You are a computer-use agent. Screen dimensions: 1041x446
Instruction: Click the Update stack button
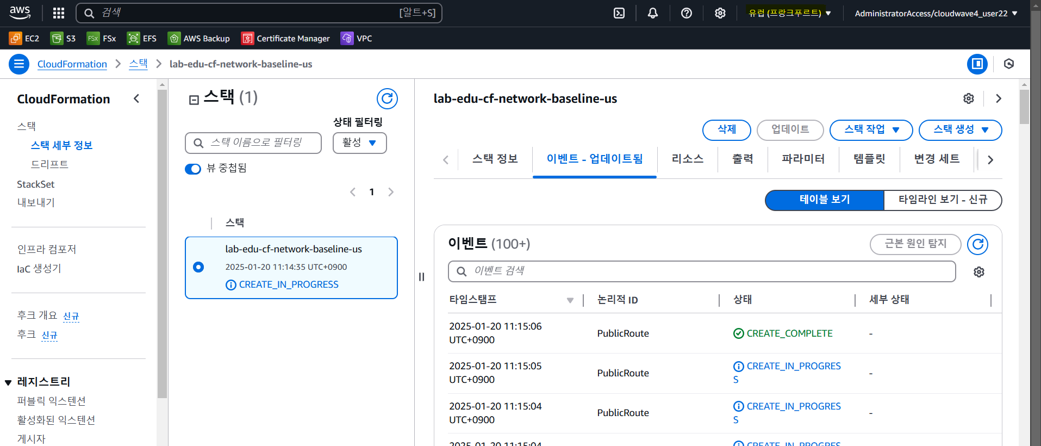790,130
